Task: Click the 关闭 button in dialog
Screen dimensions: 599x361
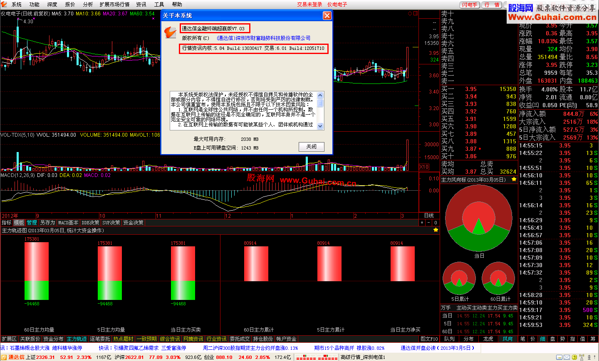Action: pos(311,147)
